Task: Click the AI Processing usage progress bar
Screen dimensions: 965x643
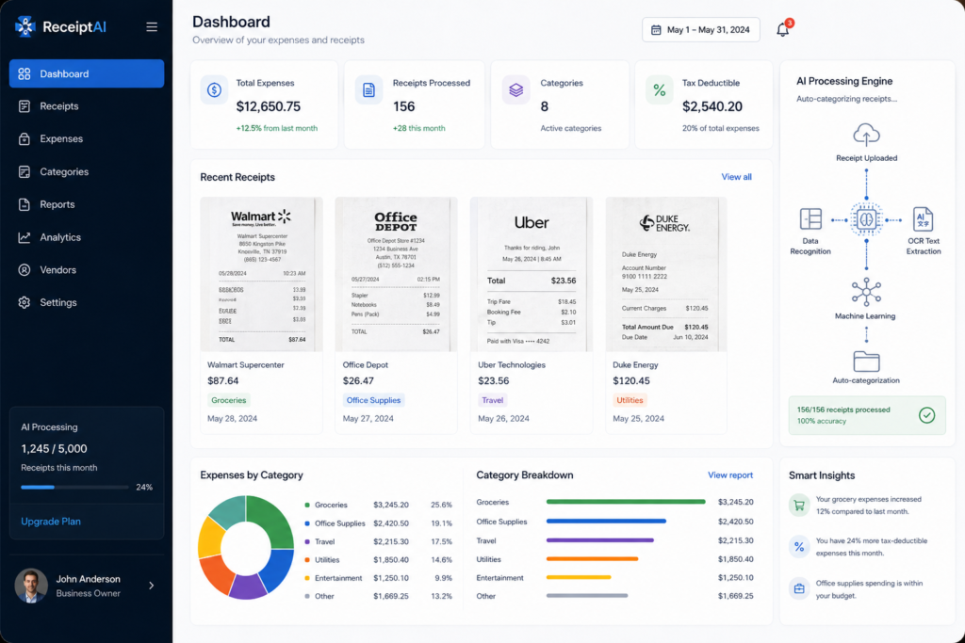Action: coord(74,488)
